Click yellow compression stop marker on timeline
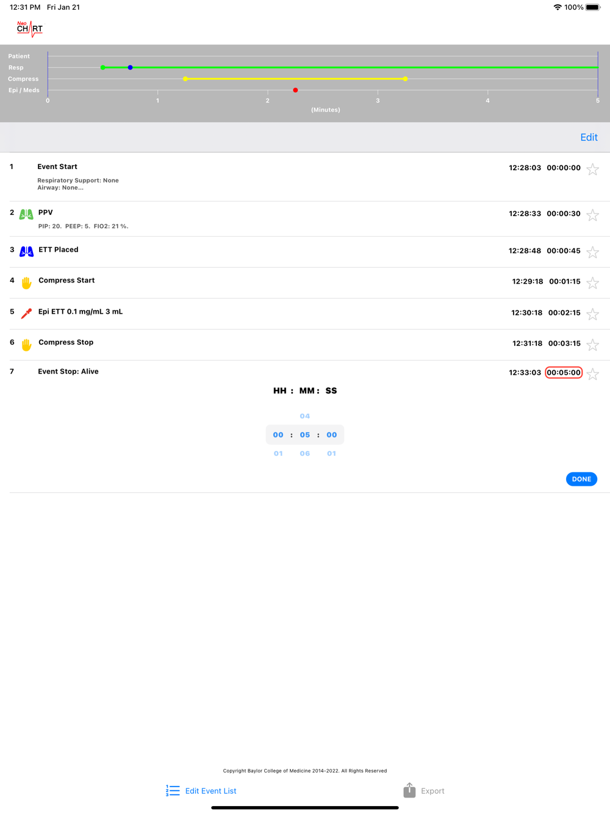Screen dimensions: 610x814 [x=405, y=79]
